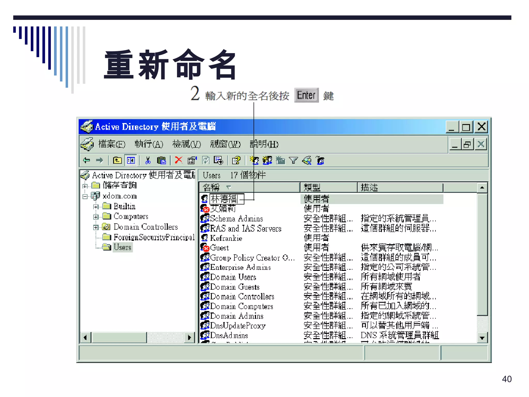Click the Forward arrow toolbar icon

pos(99,161)
